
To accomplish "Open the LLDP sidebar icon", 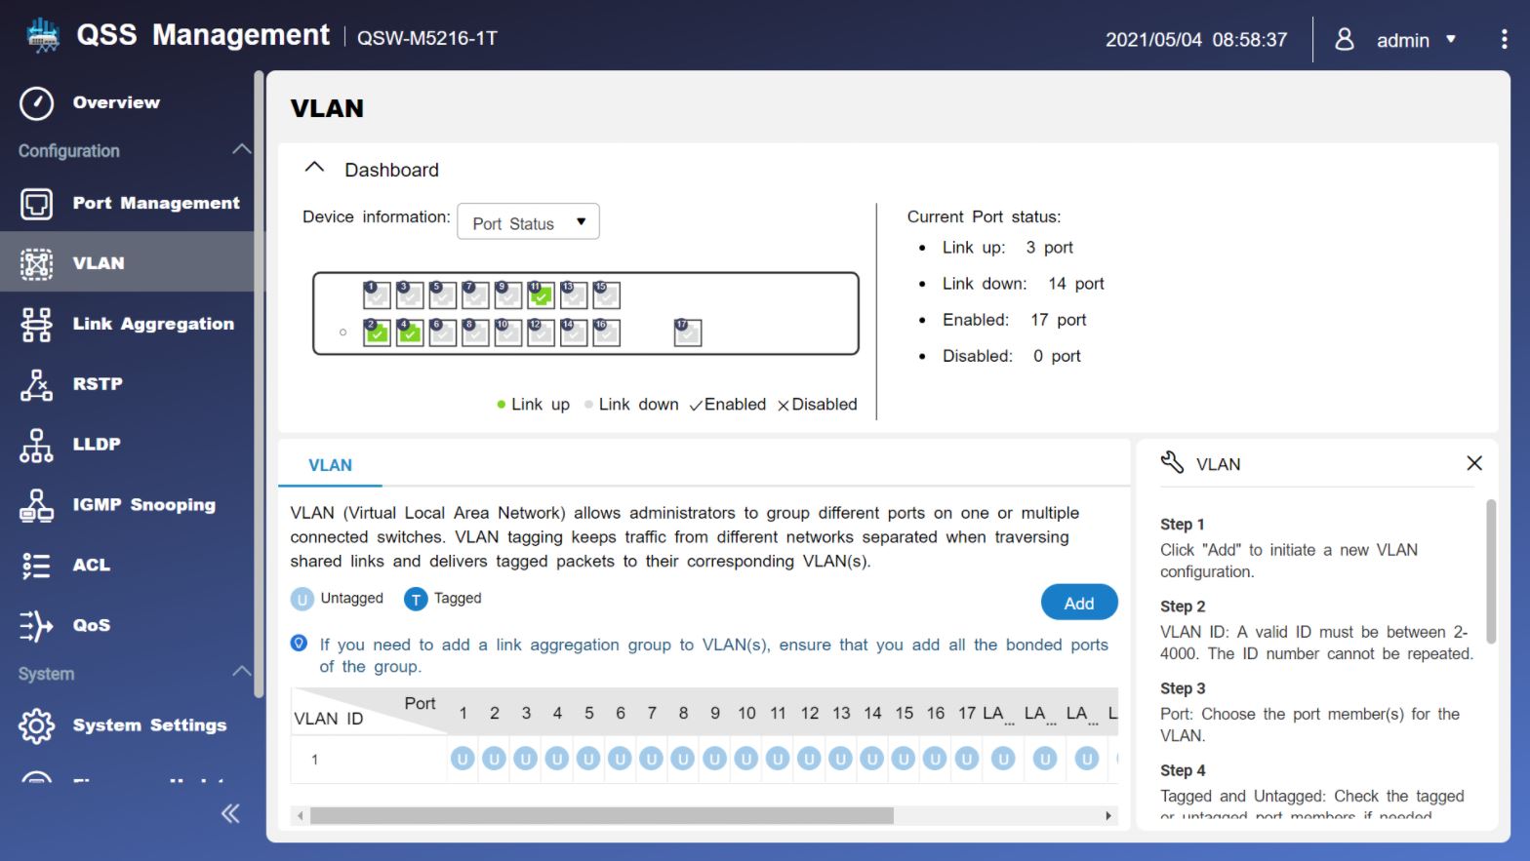I will coord(37,446).
